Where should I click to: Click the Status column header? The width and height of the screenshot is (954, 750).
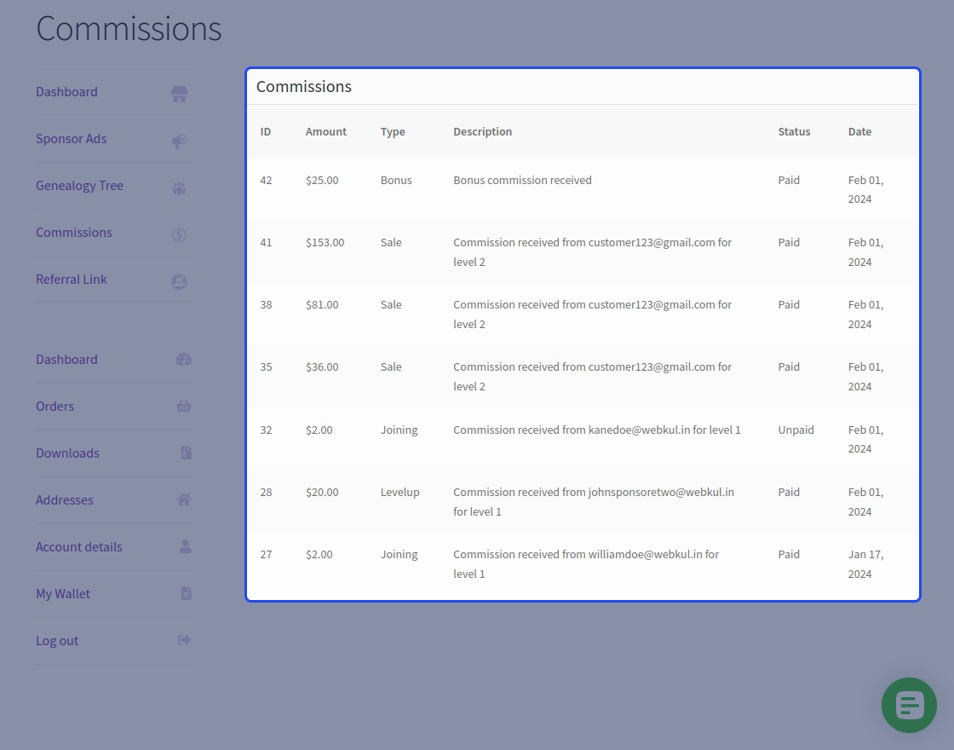pyautogui.click(x=794, y=132)
